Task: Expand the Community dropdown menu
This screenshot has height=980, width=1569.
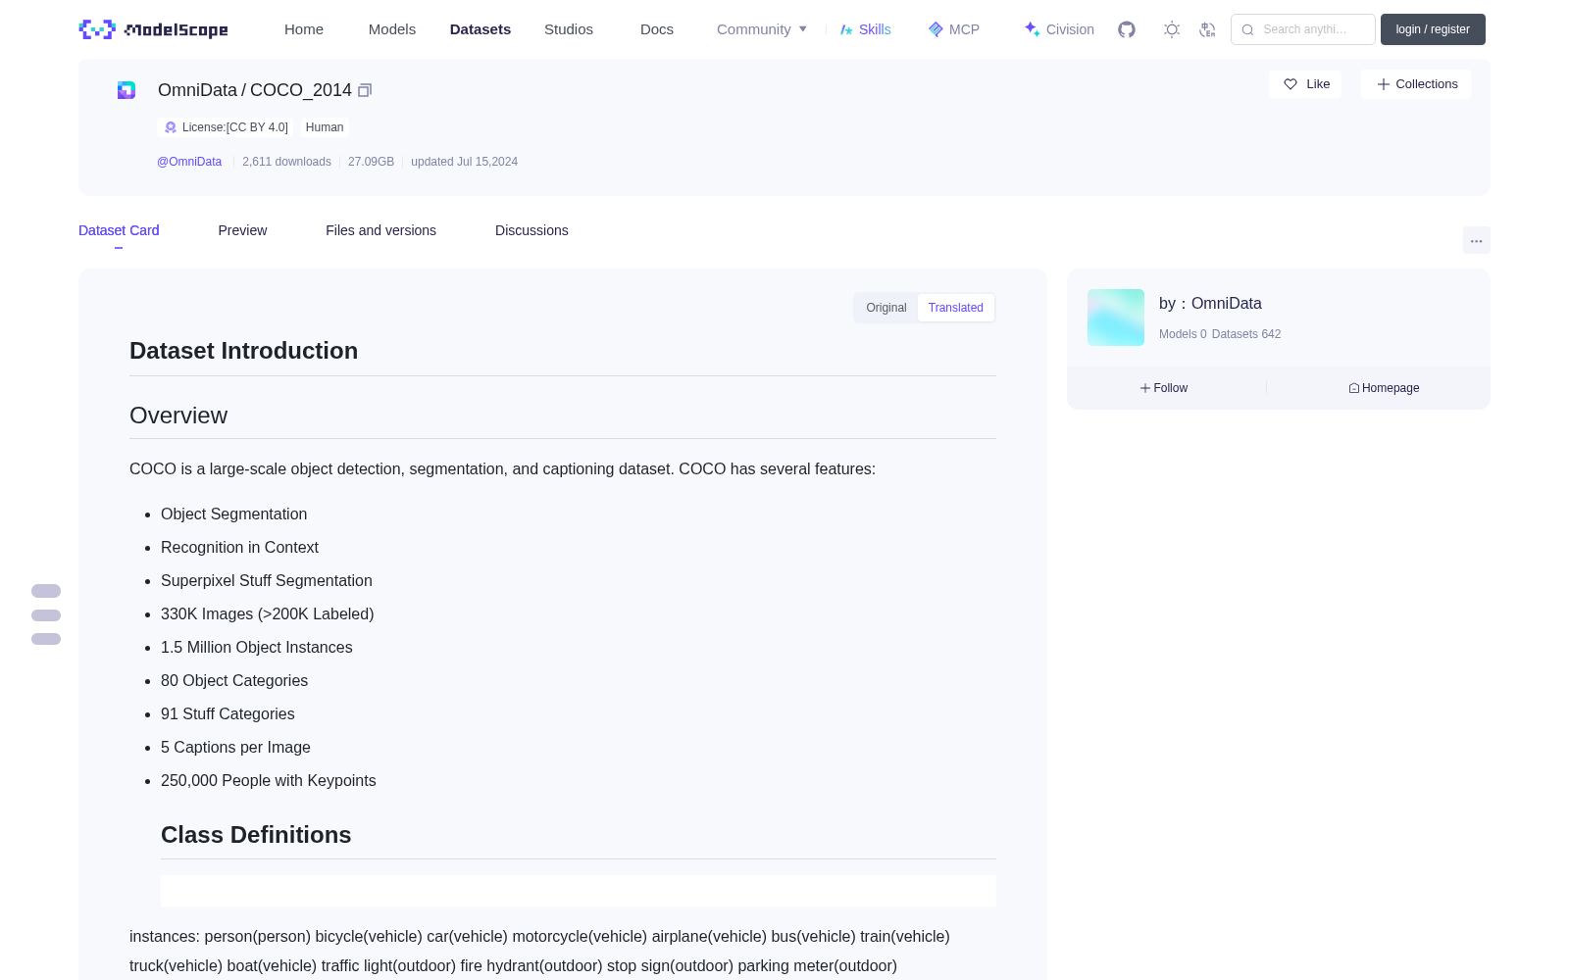Action: [762, 29]
